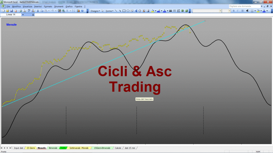This screenshot has width=273, height=153.
Task: Open the Strumenti menu
Action: [59, 6]
